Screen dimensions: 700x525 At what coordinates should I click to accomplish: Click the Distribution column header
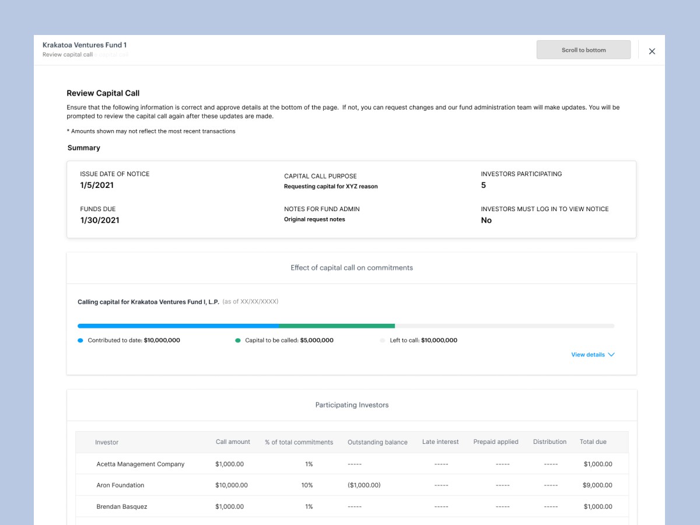[x=549, y=442]
